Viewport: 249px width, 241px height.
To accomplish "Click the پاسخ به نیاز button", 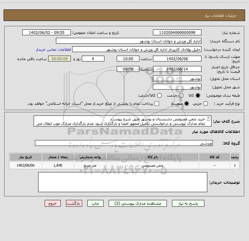I will [188, 203].
